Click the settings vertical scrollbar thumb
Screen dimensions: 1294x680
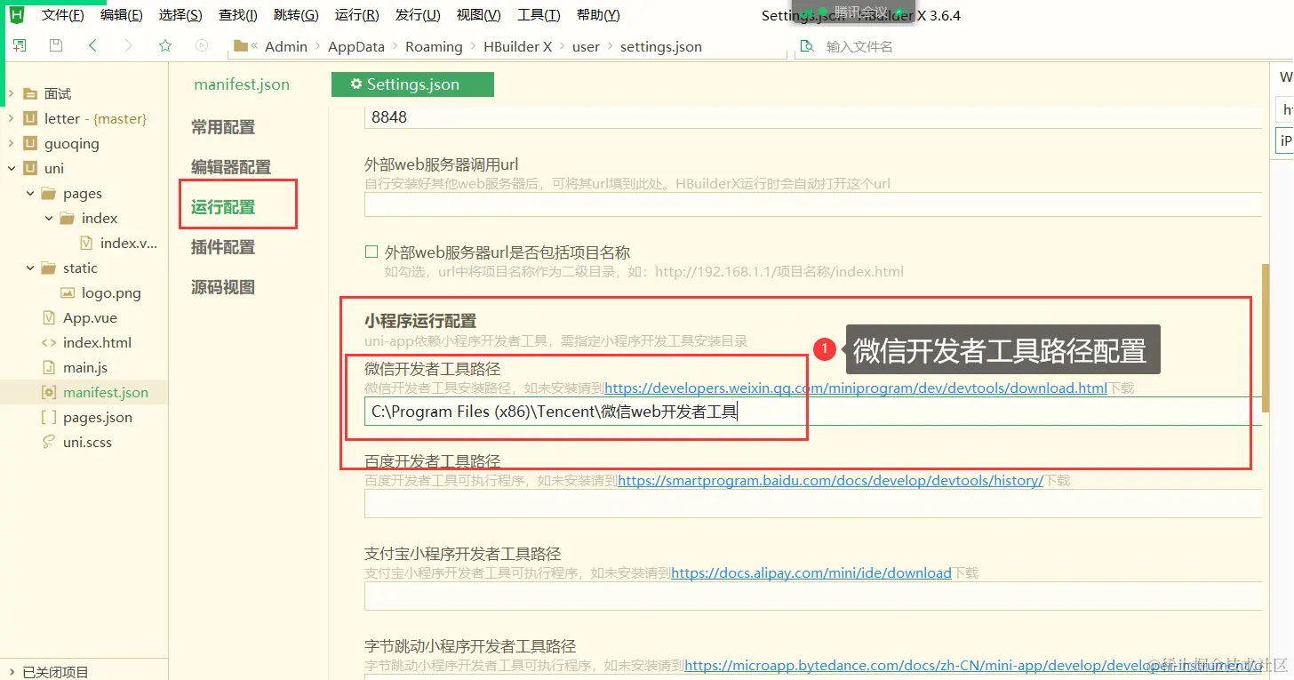[1266, 338]
